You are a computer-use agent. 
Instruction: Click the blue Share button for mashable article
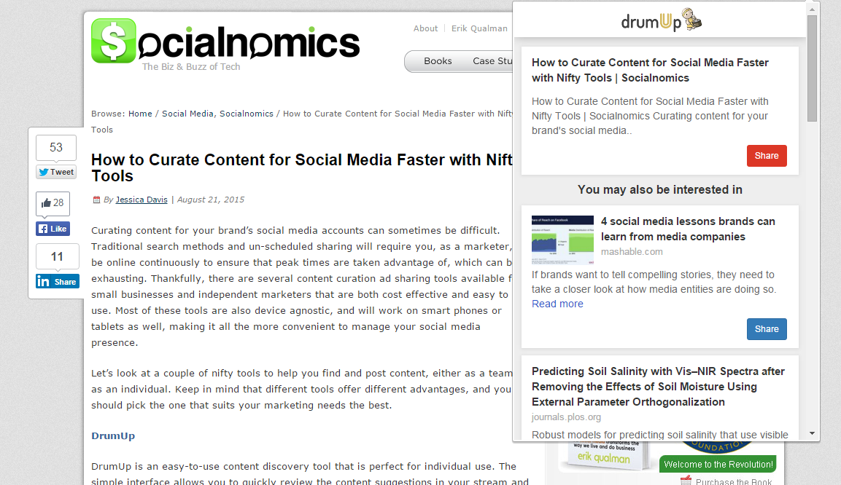pyautogui.click(x=767, y=329)
